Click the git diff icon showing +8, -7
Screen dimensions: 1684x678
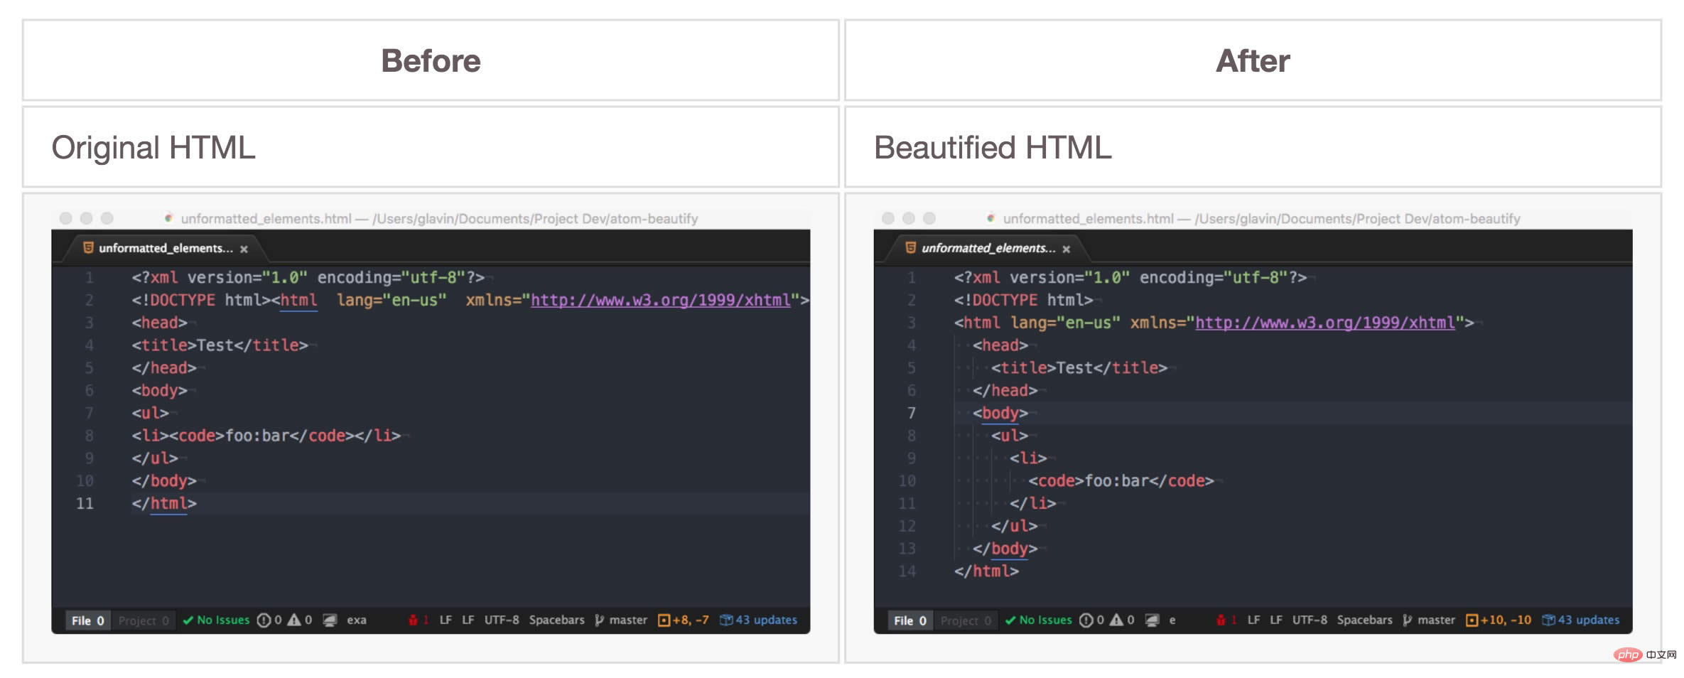tap(664, 620)
